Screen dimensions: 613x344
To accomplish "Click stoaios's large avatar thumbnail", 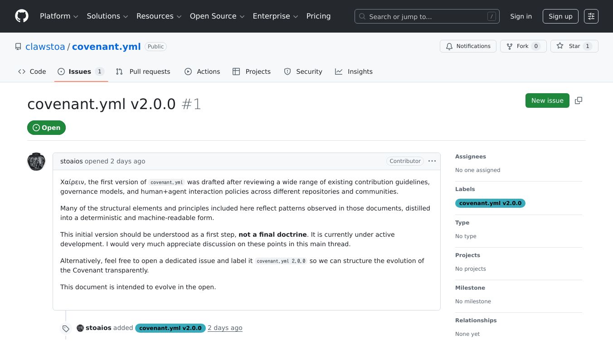I will pos(36,162).
